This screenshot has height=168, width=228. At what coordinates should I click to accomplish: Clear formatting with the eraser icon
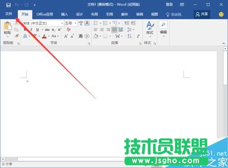click(x=68, y=30)
